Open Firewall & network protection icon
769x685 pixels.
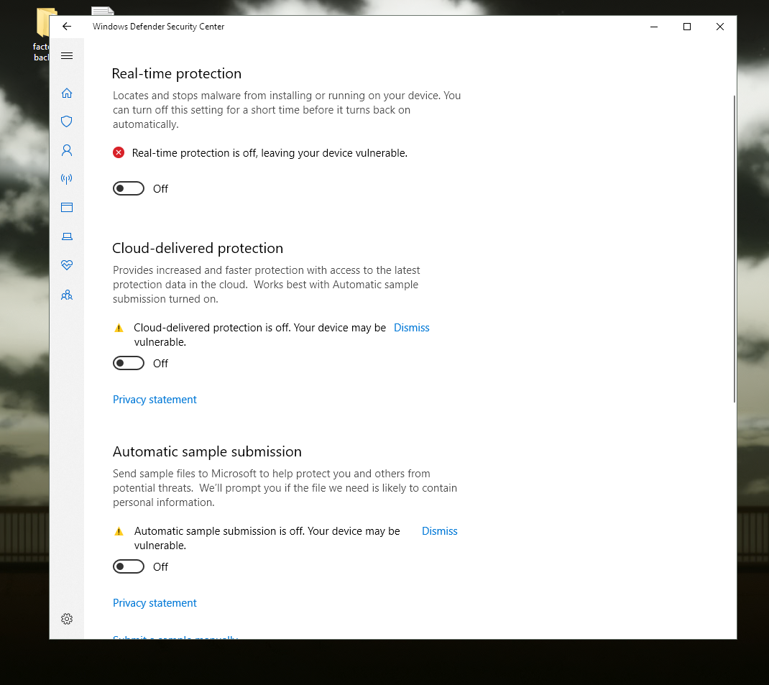click(x=67, y=179)
